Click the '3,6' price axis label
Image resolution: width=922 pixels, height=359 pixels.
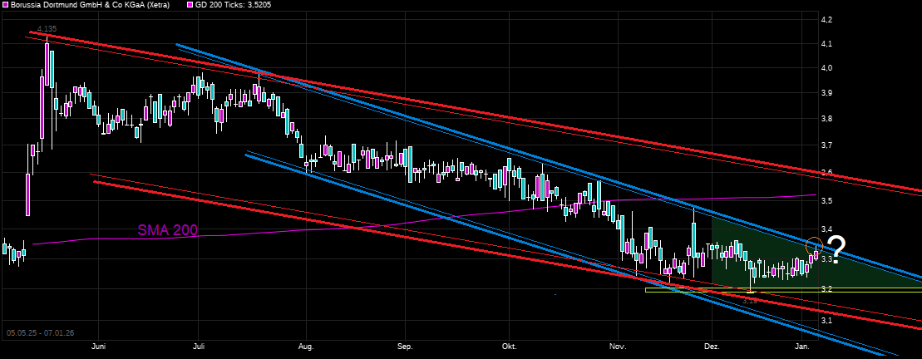tap(826, 173)
